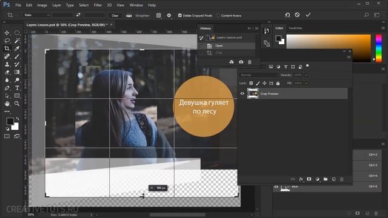Click the Crop Preview layer thumbnail
The image size is (388, 218).
pyautogui.click(x=253, y=93)
